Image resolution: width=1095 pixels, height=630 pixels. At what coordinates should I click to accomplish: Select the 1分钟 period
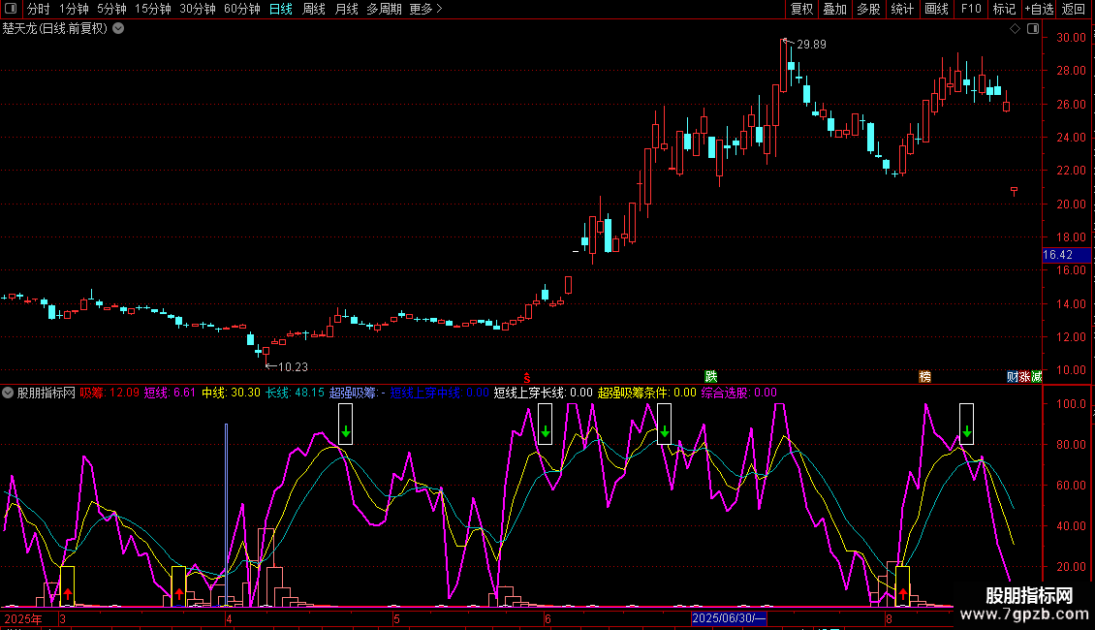[74, 9]
